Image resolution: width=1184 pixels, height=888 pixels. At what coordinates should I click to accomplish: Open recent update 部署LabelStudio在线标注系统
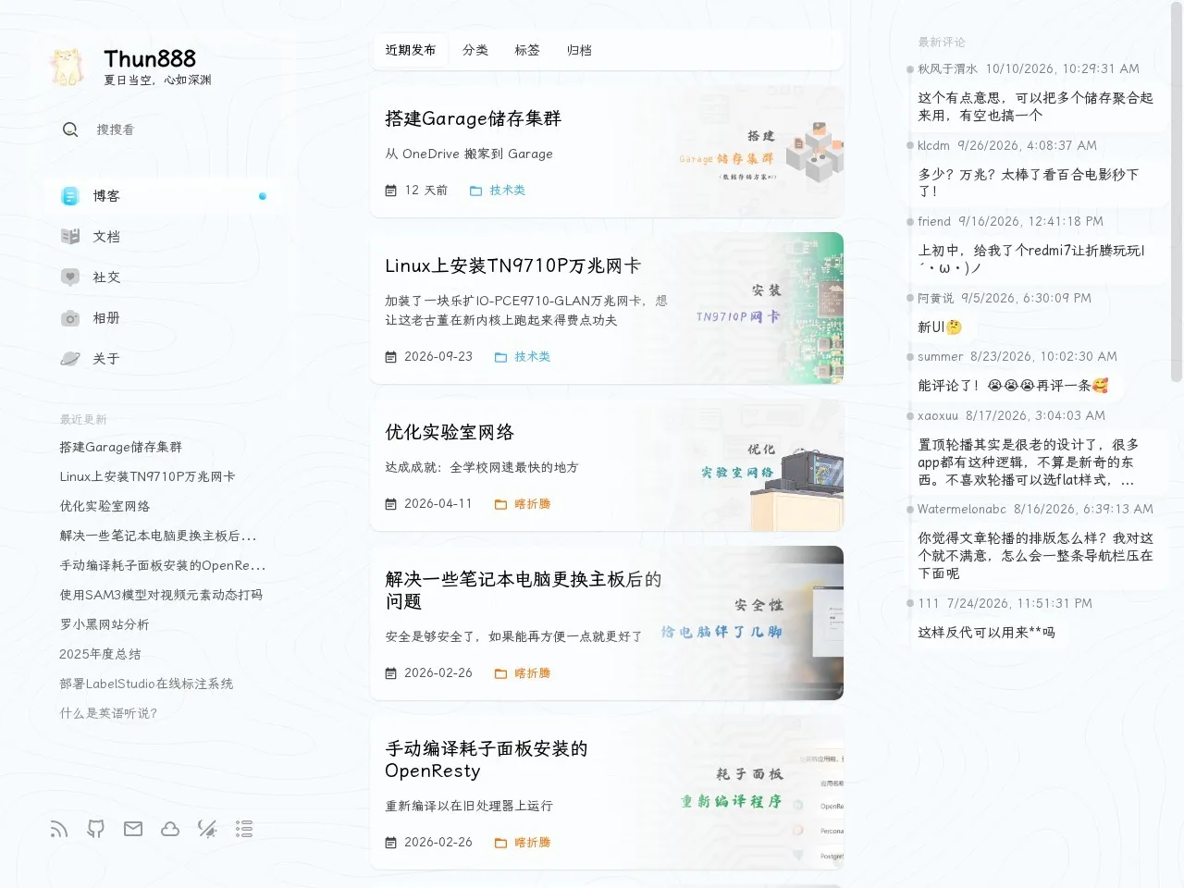coord(146,684)
